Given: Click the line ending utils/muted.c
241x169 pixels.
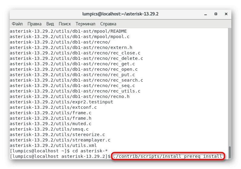Looking at the screenshot, I should 51,124.
